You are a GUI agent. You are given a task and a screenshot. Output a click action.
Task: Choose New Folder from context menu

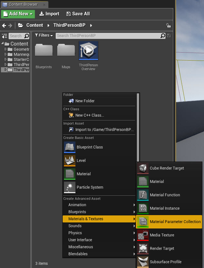point(85,101)
